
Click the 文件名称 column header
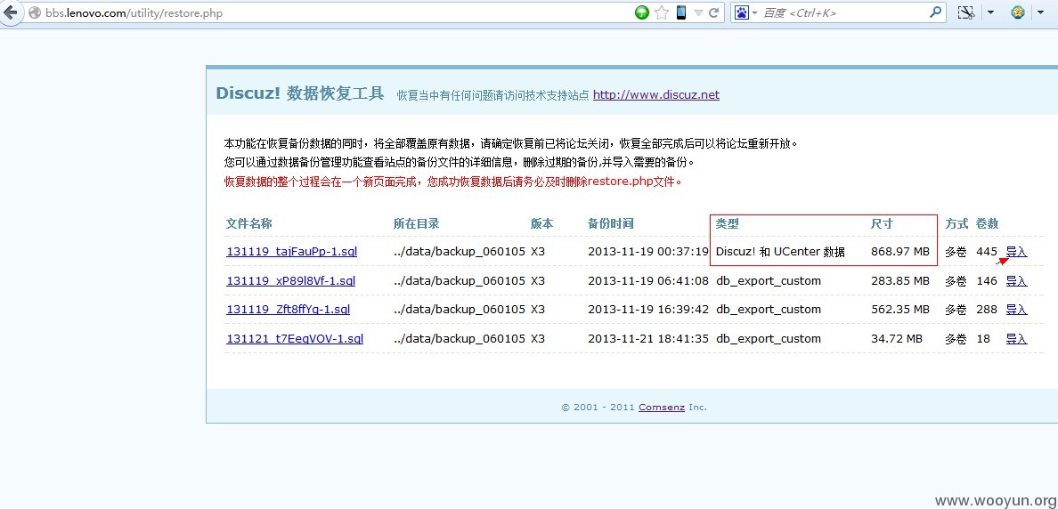(x=249, y=223)
